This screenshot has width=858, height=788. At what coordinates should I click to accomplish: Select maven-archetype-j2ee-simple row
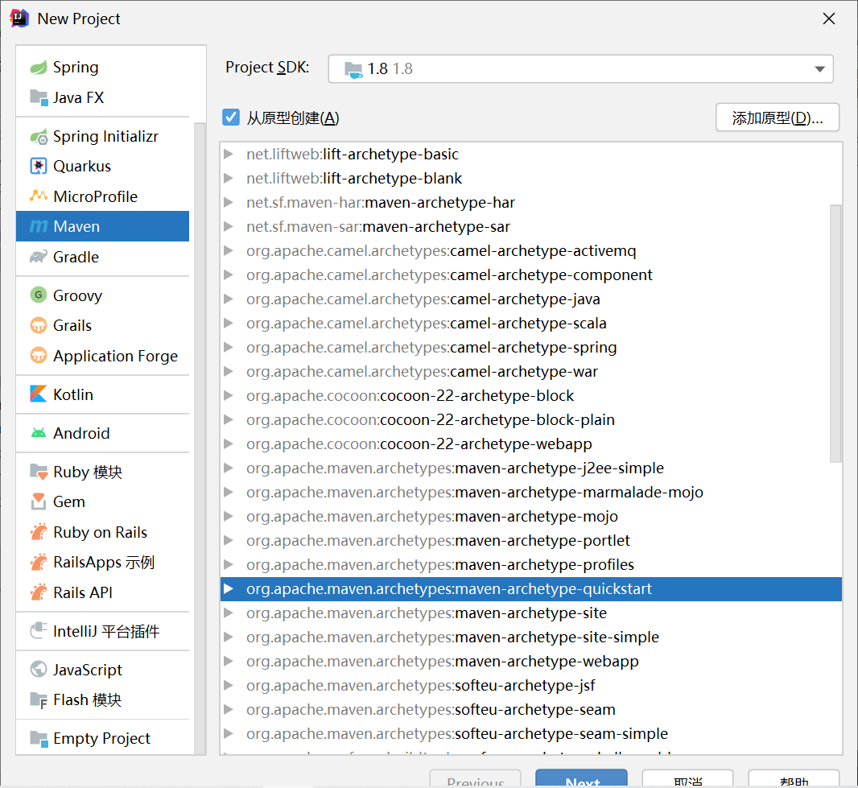click(530, 468)
